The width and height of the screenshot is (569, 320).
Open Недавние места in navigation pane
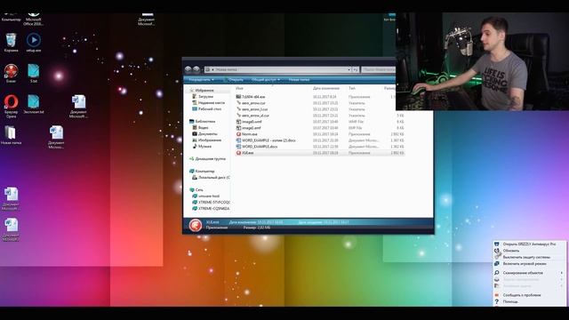212,103
